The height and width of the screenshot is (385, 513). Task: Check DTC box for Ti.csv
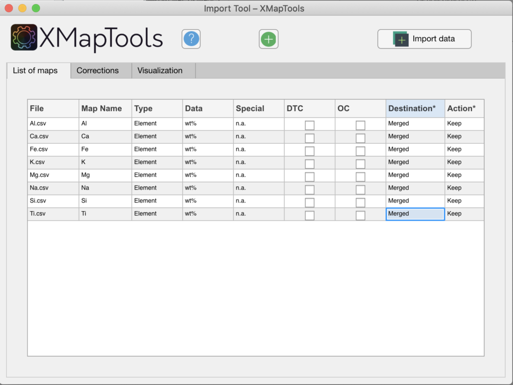310,215
